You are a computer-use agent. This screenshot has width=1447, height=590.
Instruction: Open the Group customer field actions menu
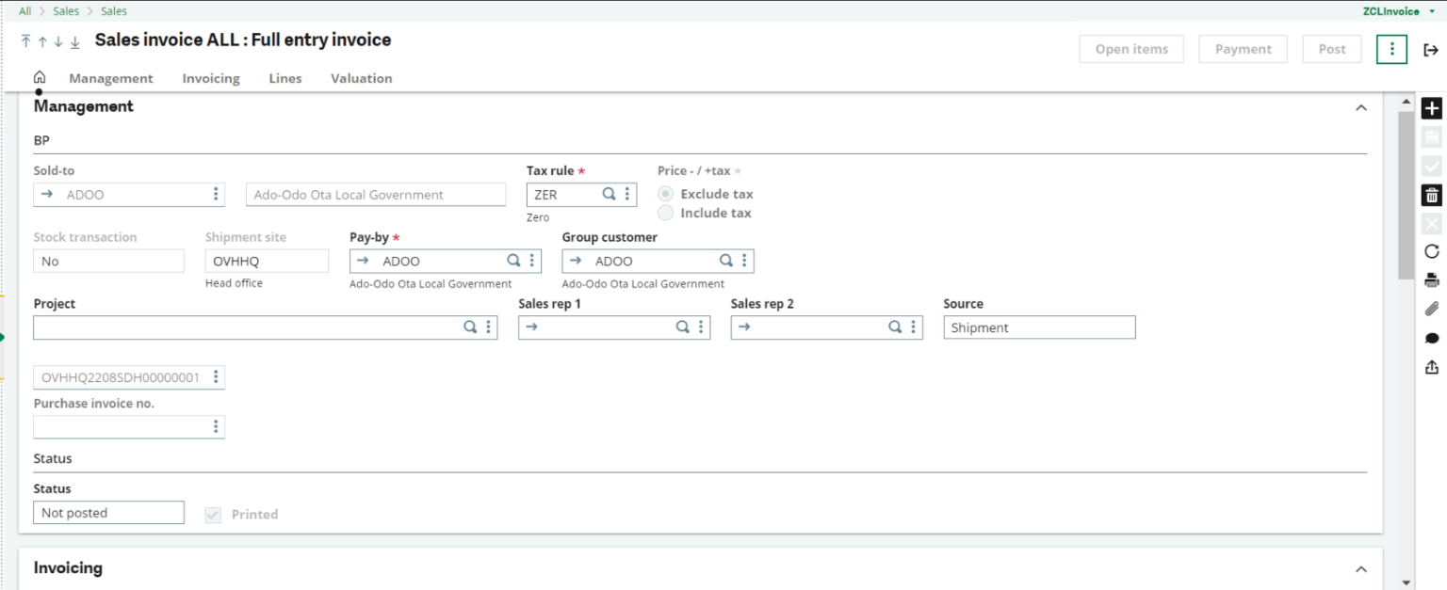(x=744, y=261)
